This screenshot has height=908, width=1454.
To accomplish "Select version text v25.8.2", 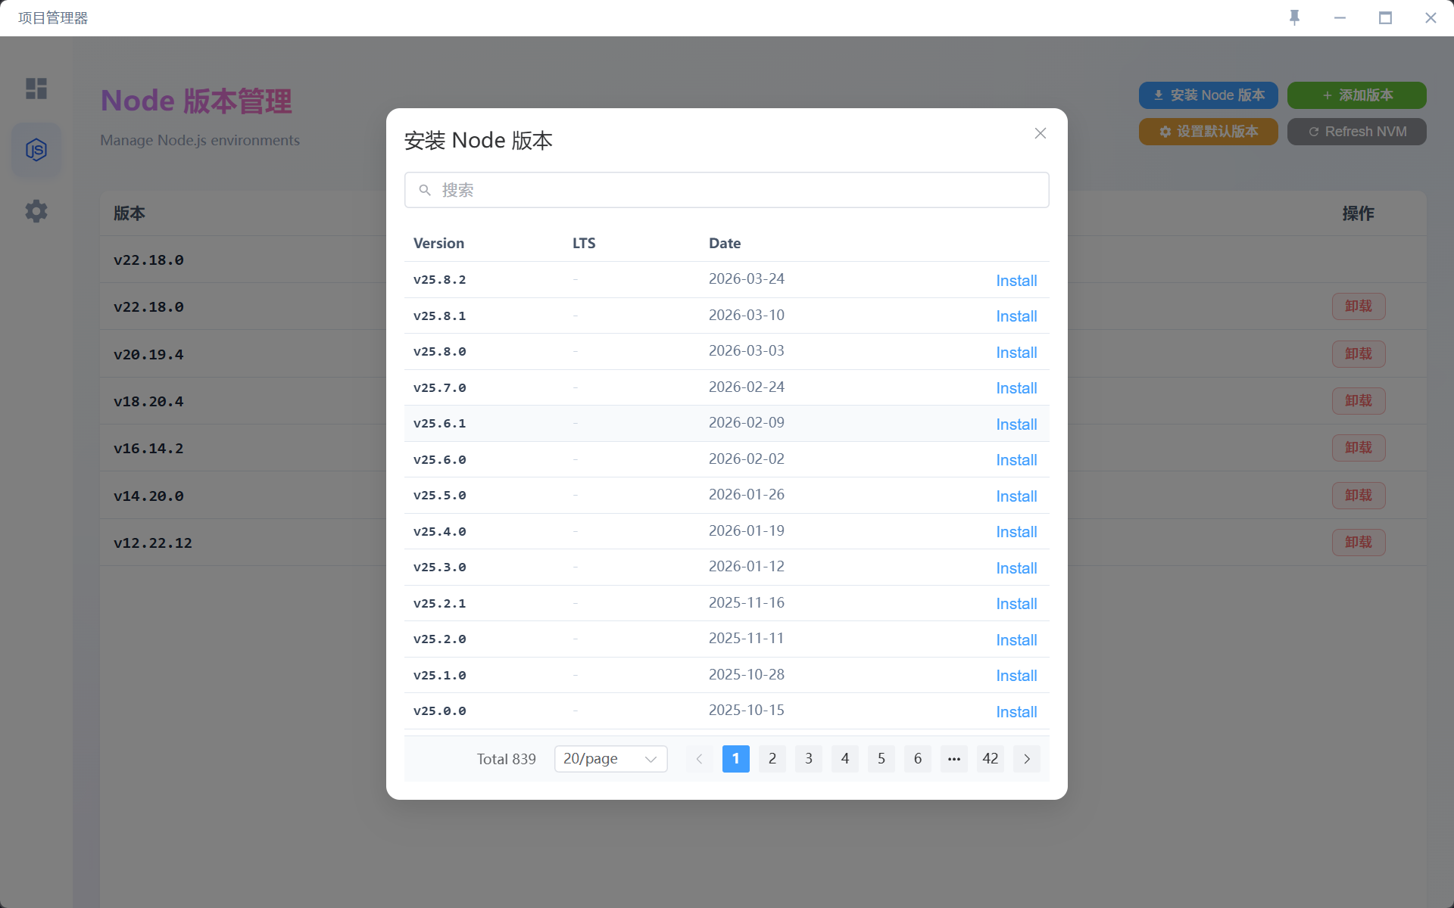I will 440,280.
